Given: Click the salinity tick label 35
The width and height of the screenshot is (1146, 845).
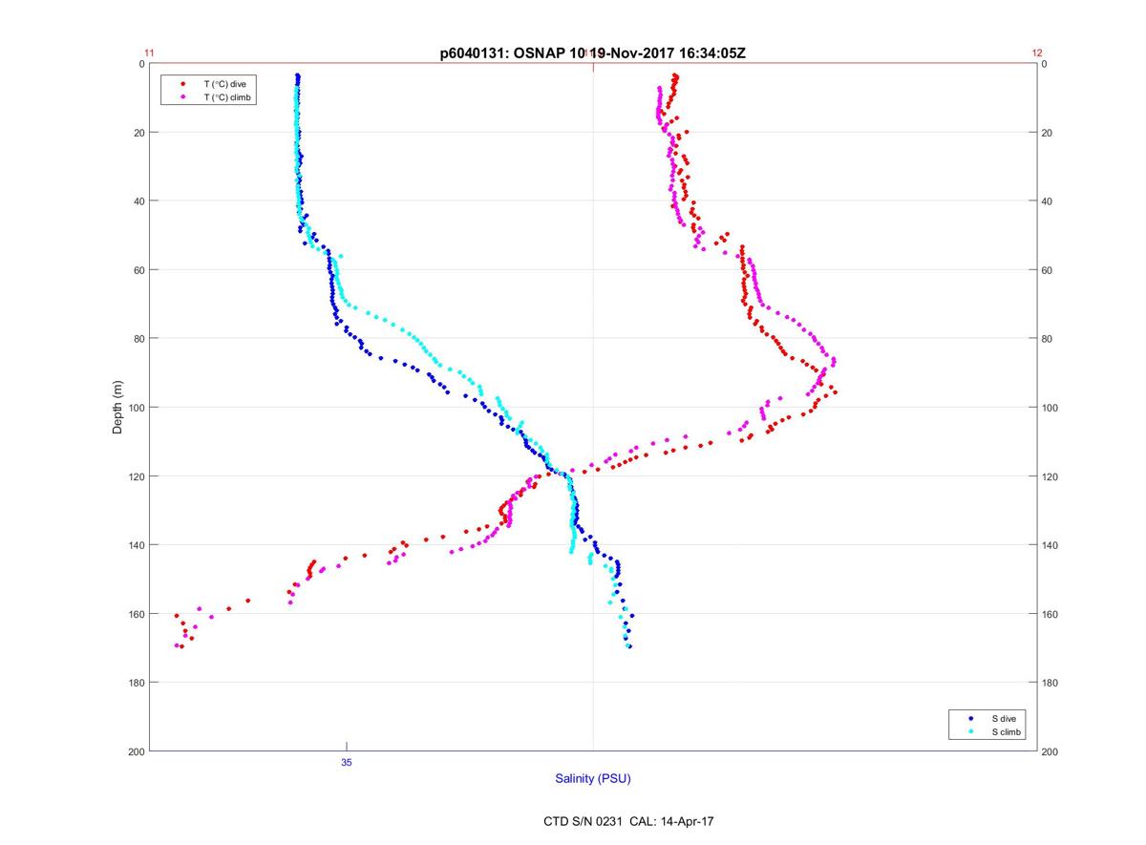Looking at the screenshot, I should 347,762.
